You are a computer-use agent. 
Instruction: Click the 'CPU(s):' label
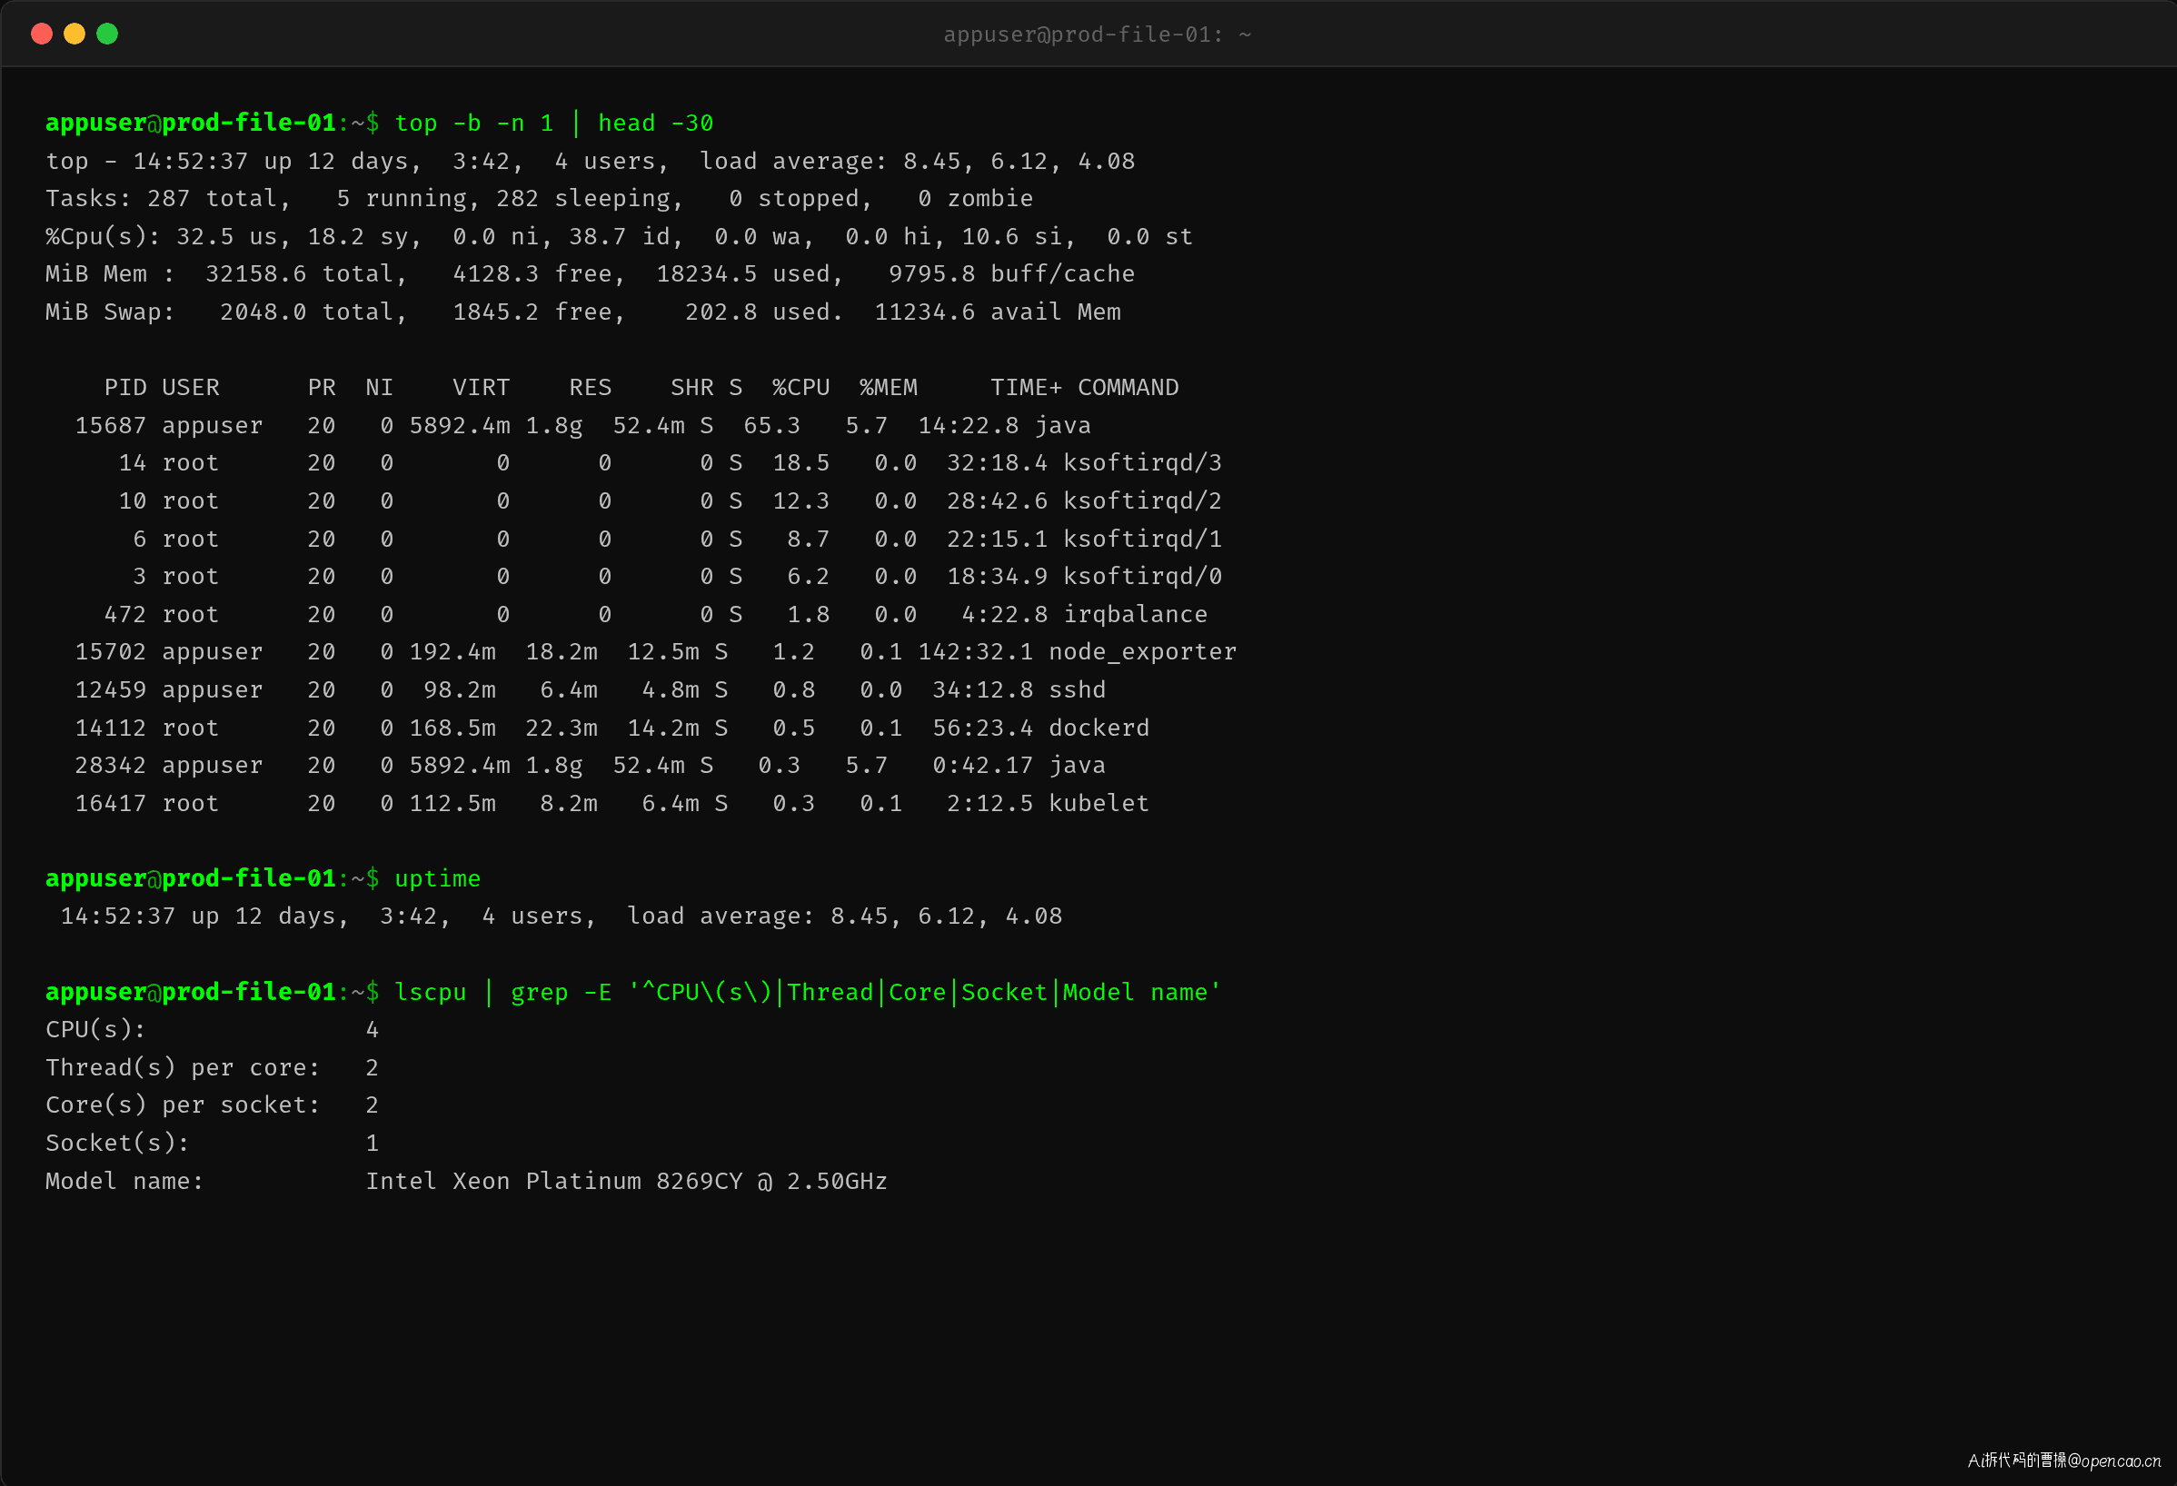click(95, 1029)
